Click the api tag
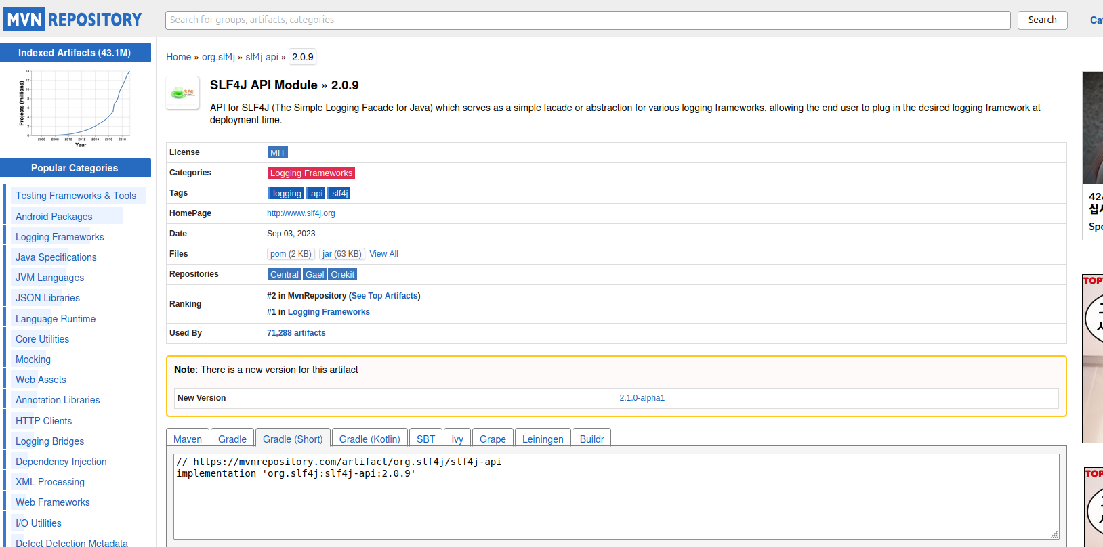Image resolution: width=1103 pixels, height=547 pixels. tap(316, 194)
